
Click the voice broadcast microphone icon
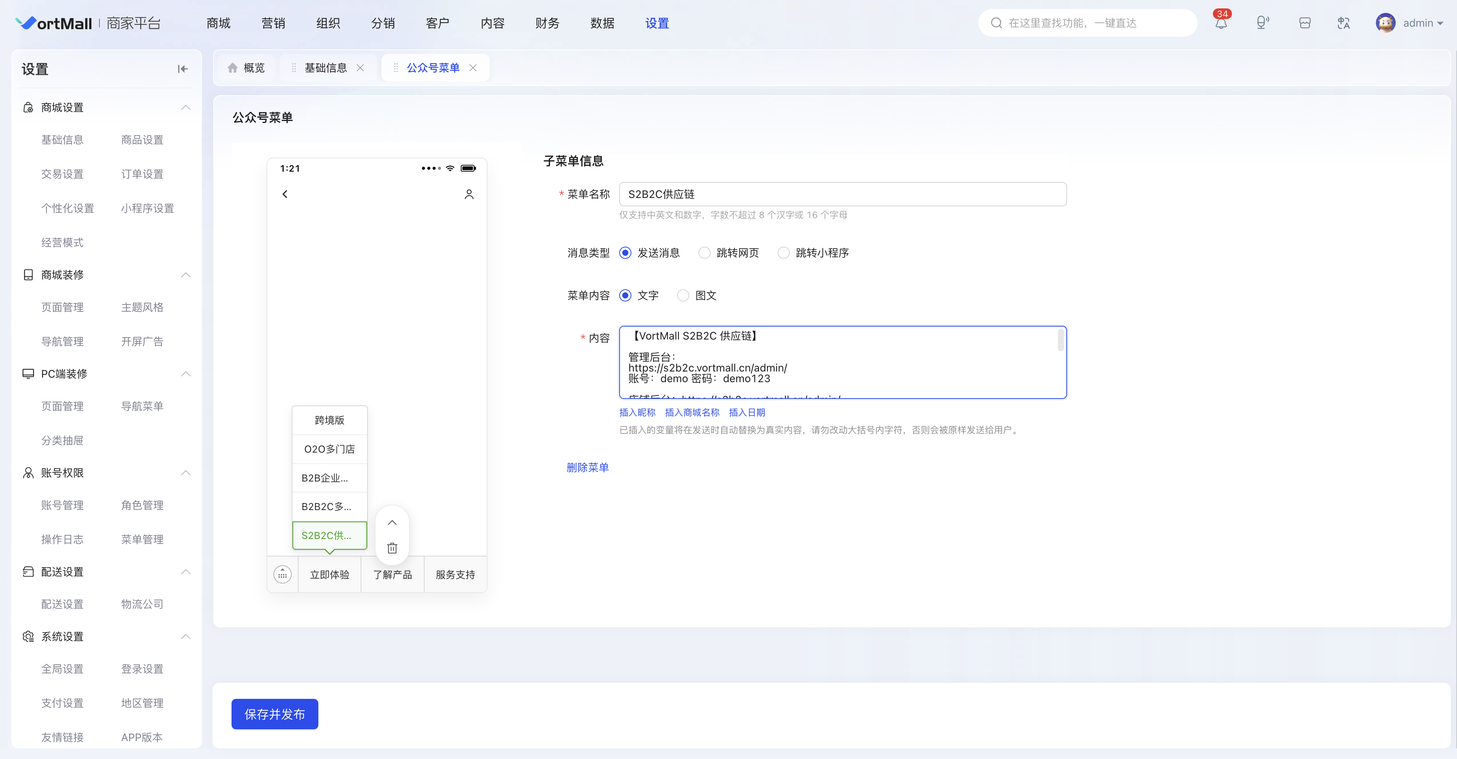1262,23
